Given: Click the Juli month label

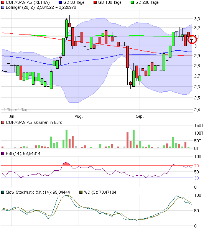Looking at the screenshot, I should (x=12, y=116).
